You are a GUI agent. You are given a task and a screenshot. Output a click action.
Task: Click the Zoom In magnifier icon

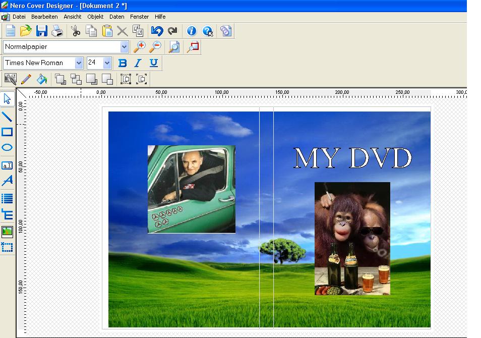pyautogui.click(x=140, y=47)
